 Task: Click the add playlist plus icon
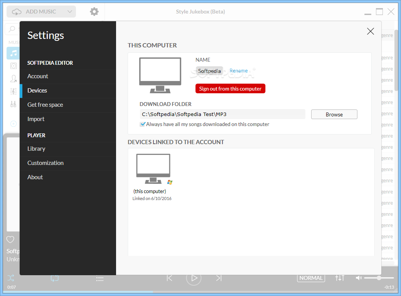click(13, 124)
